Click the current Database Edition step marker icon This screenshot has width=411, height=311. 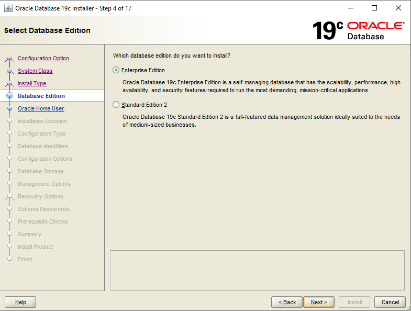coord(10,96)
